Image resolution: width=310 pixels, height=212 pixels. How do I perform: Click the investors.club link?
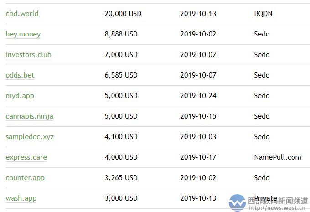coord(28,55)
